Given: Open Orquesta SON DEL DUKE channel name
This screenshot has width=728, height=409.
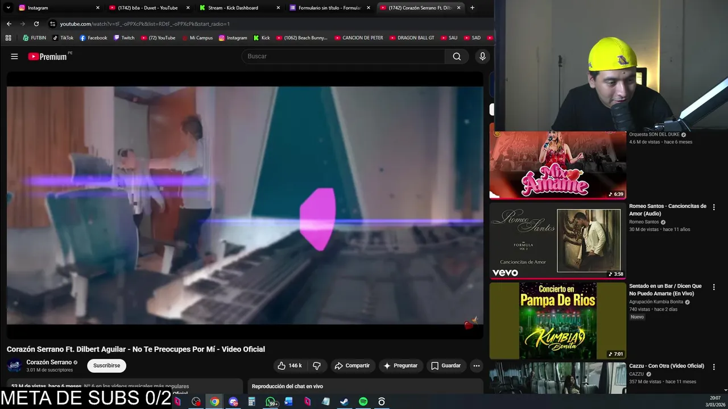Looking at the screenshot, I should pyautogui.click(x=654, y=135).
